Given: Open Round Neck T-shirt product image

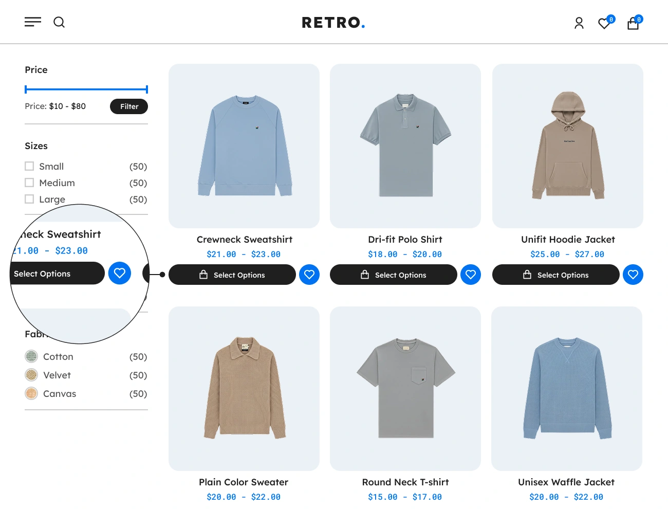Looking at the screenshot, I should (x=405, y=389).
